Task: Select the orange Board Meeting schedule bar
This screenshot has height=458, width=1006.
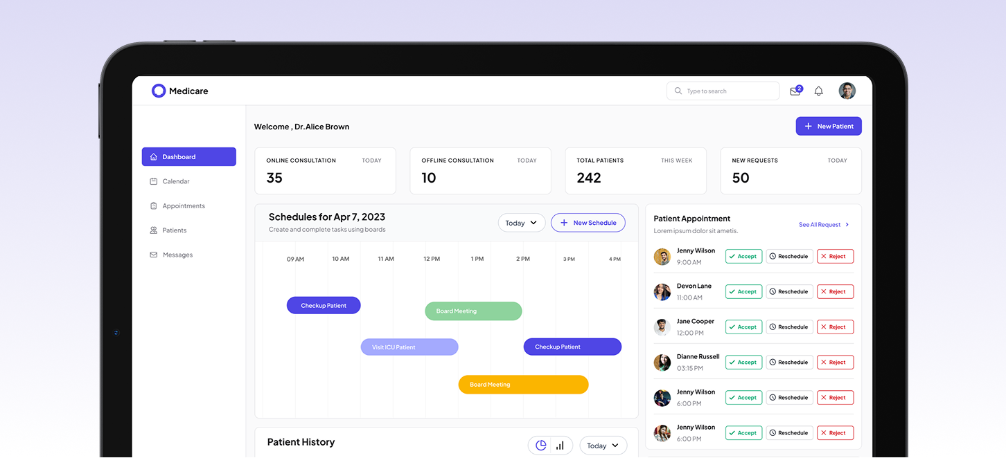Action: point(523,385)
